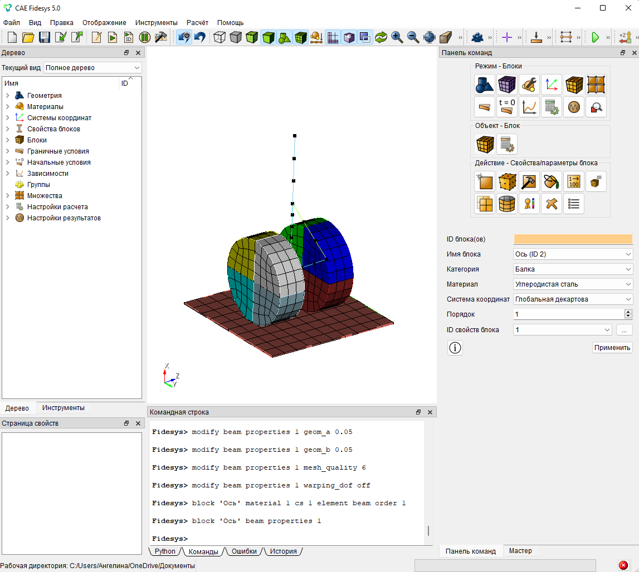
Task: Expand the Геометрия tree node
Action: 7,95
